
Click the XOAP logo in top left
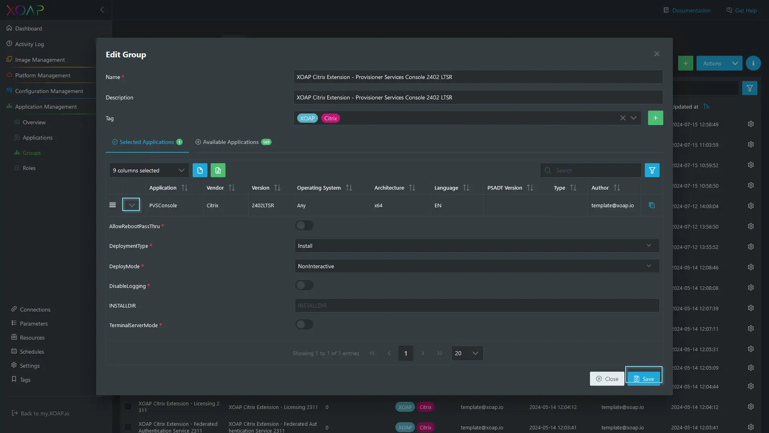[24, 10]
